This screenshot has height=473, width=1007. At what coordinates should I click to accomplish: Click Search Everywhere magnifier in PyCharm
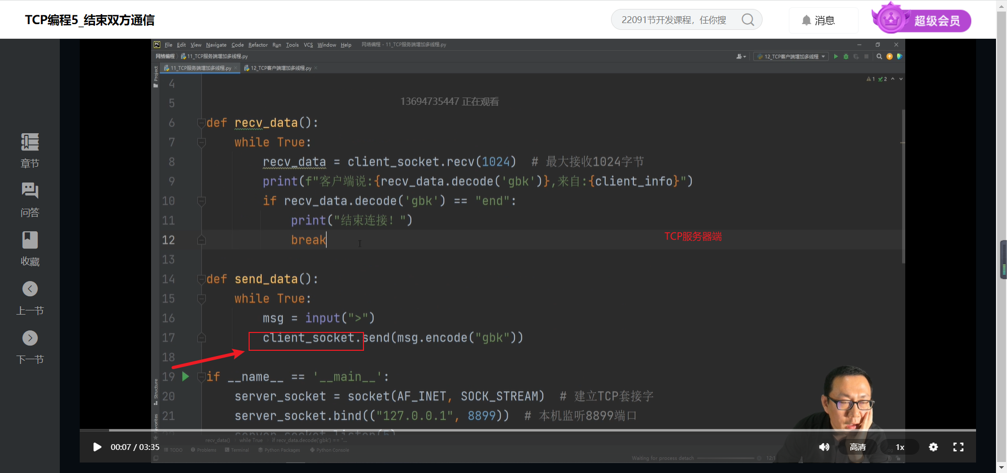[x=880, y=57]
